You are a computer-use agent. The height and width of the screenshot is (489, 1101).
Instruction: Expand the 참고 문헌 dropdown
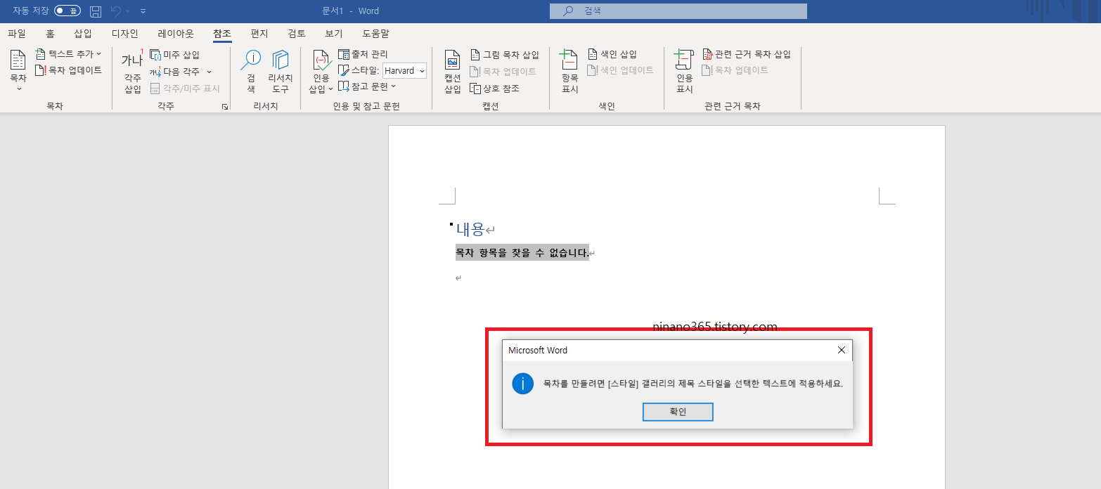(x=367, y=86)
